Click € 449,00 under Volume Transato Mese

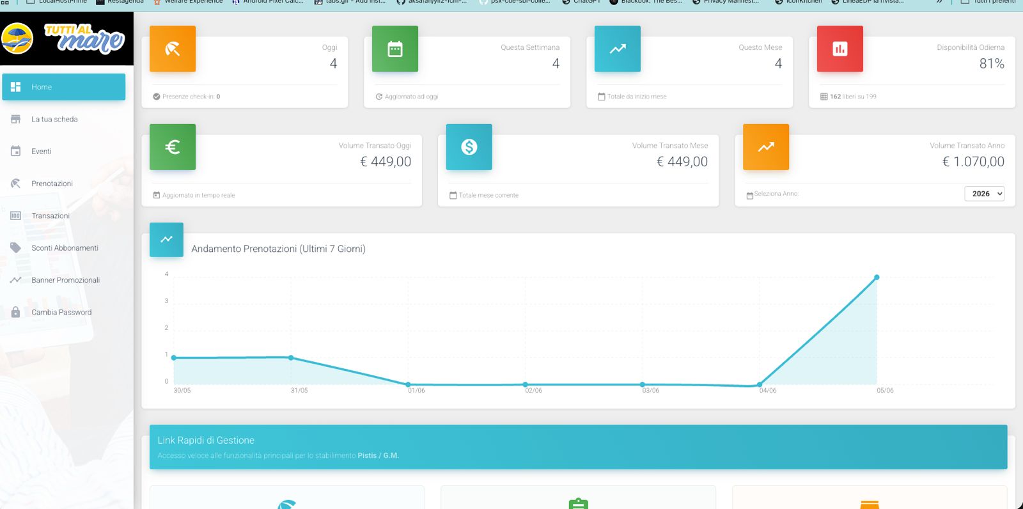click(x=682, y=162)
